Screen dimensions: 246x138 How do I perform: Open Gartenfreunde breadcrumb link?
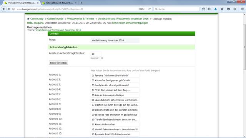coord(55,19)
